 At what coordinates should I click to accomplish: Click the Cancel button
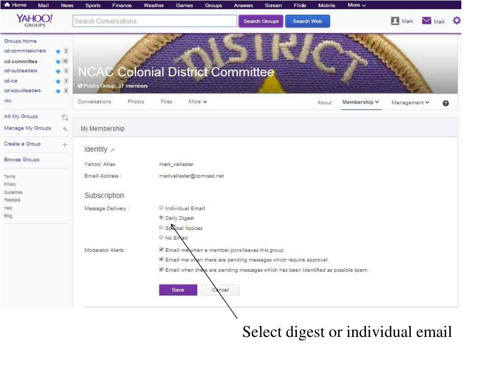(x=220, y=290)
